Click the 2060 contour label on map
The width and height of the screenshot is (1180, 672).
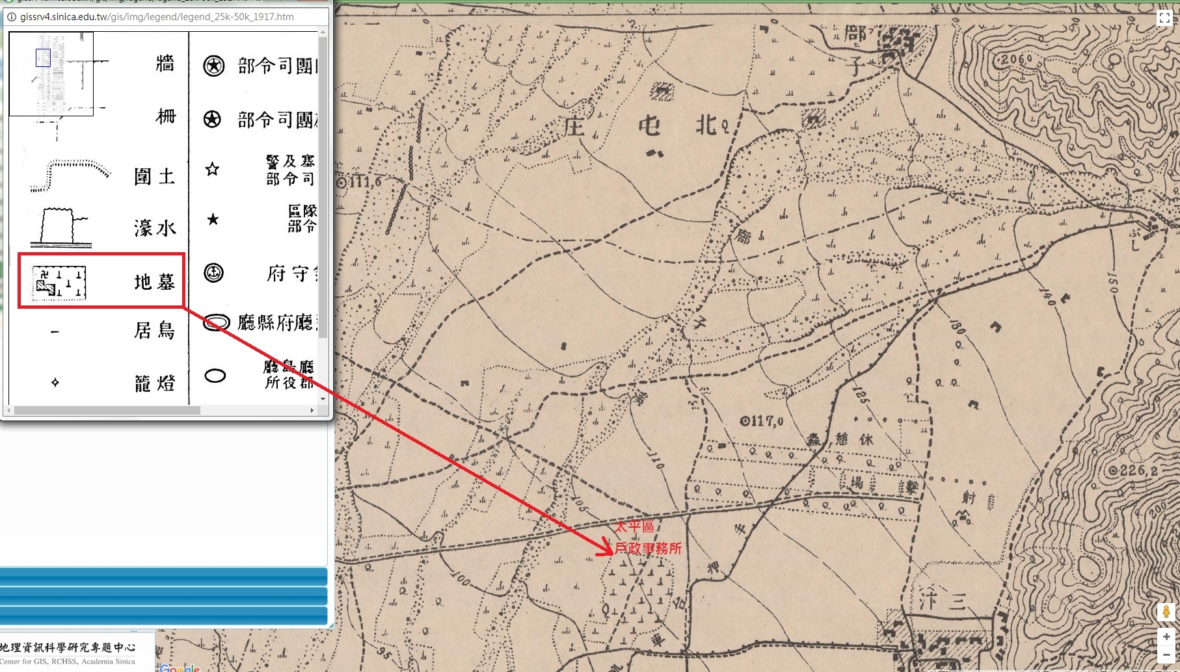coord(1015,59)
